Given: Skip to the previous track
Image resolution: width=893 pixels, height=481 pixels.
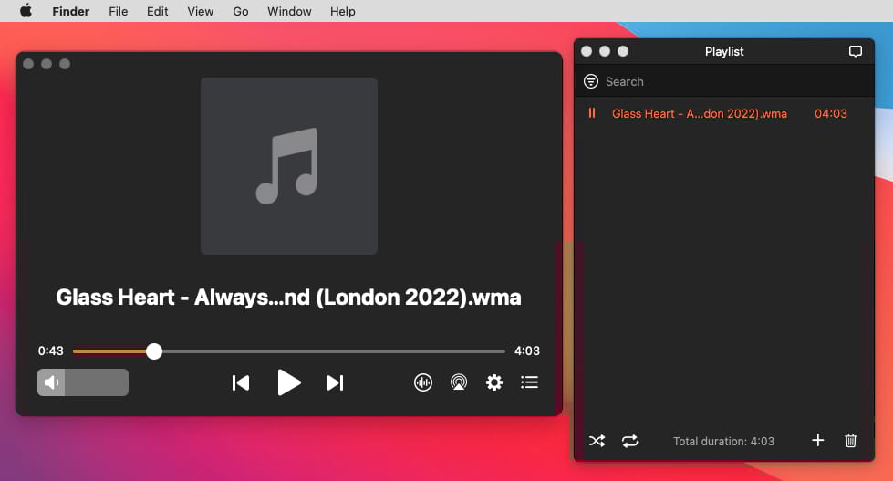Looking at the screenshot, I should [241, 383].
